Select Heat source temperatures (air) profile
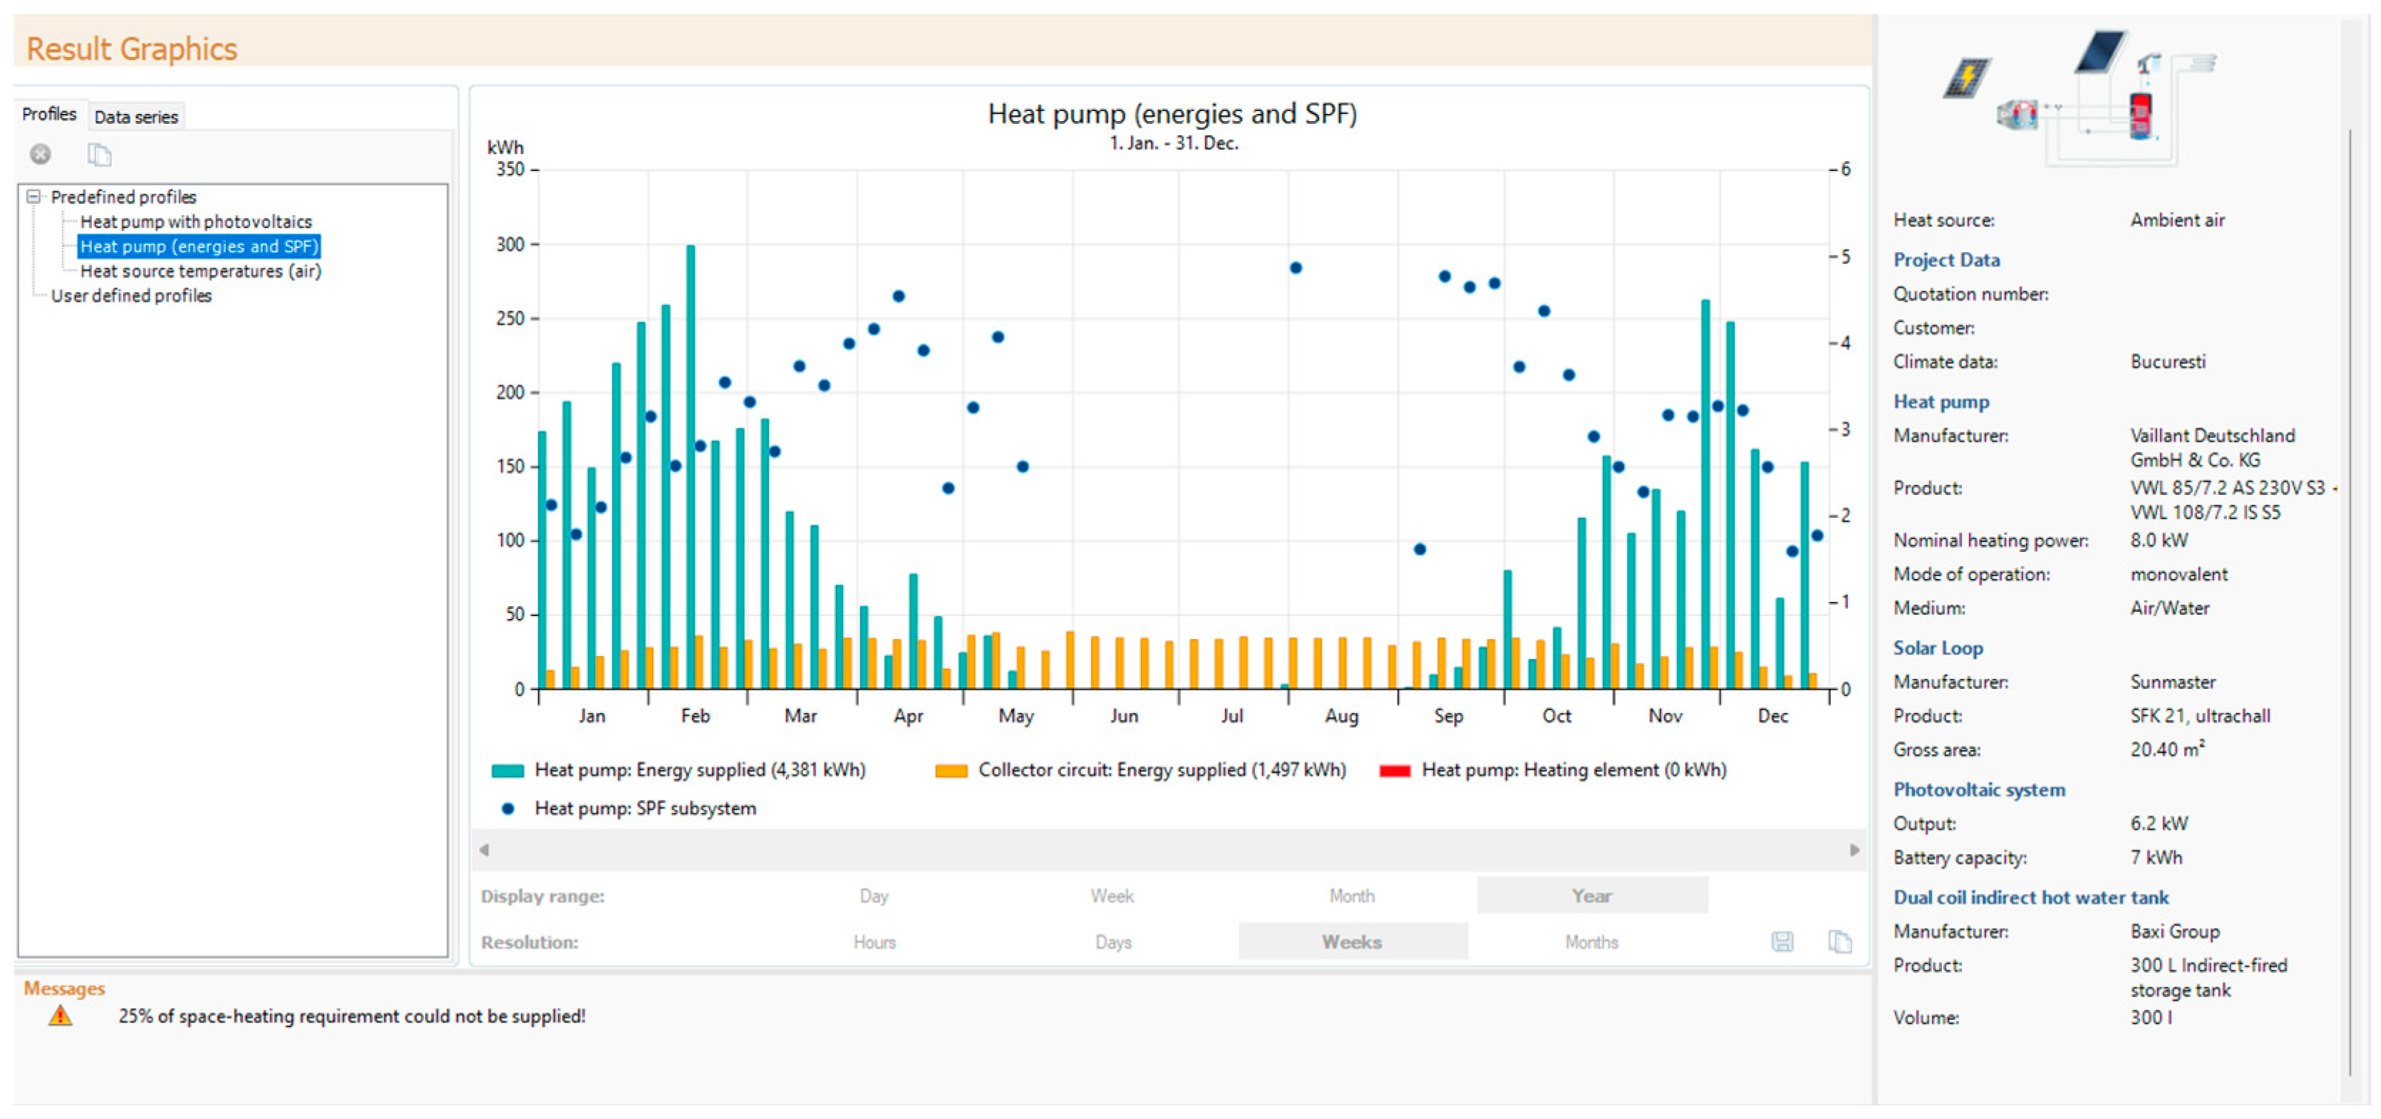The height and width of the screenshot is (1119, 2381). (200, 271)
